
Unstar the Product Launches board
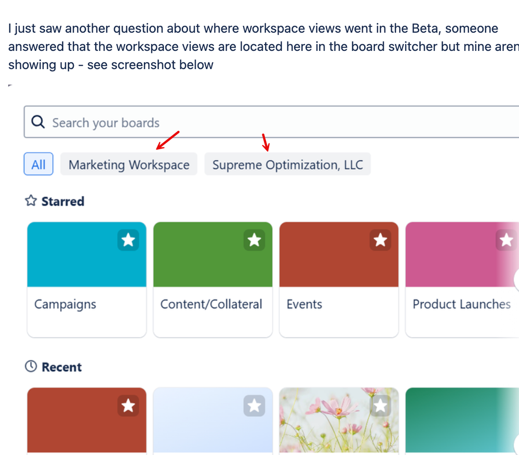(507, 240)
